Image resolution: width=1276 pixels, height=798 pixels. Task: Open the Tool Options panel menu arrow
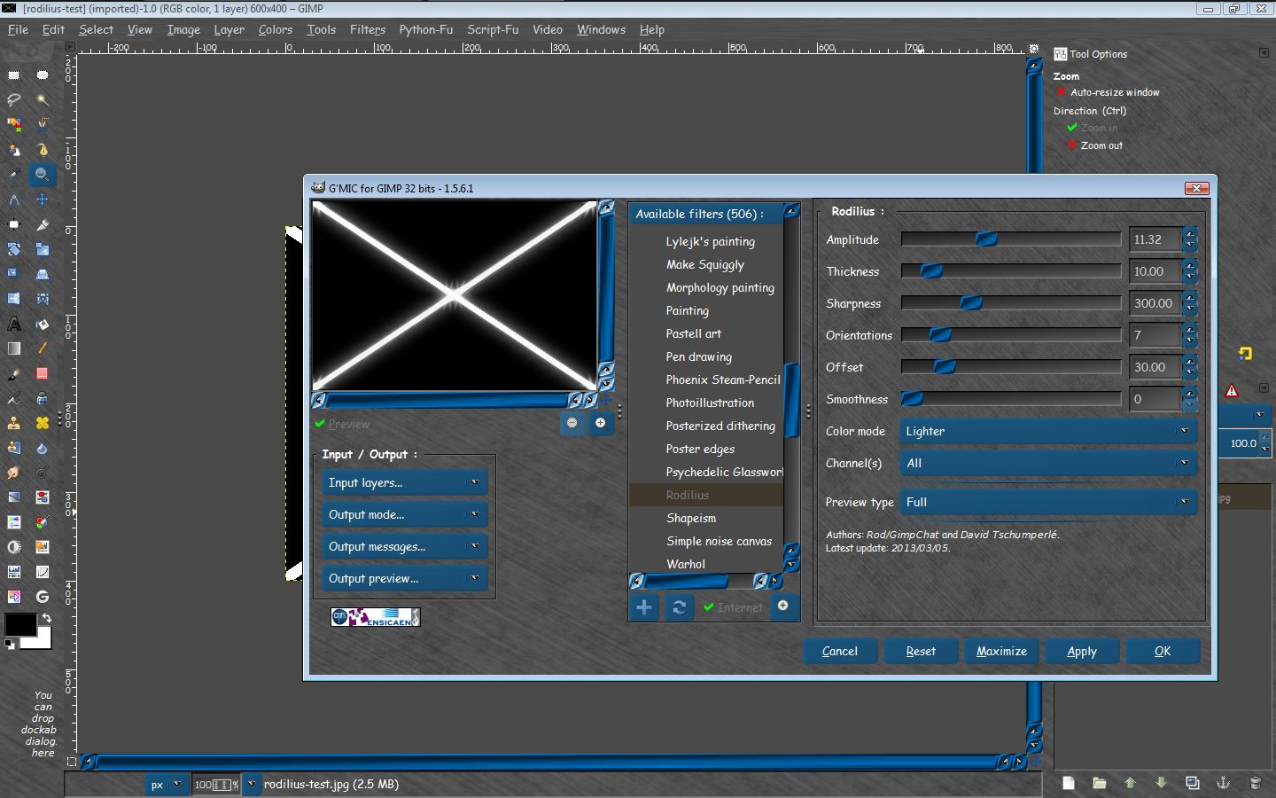pyautogui.click(x=1264, y=53)
